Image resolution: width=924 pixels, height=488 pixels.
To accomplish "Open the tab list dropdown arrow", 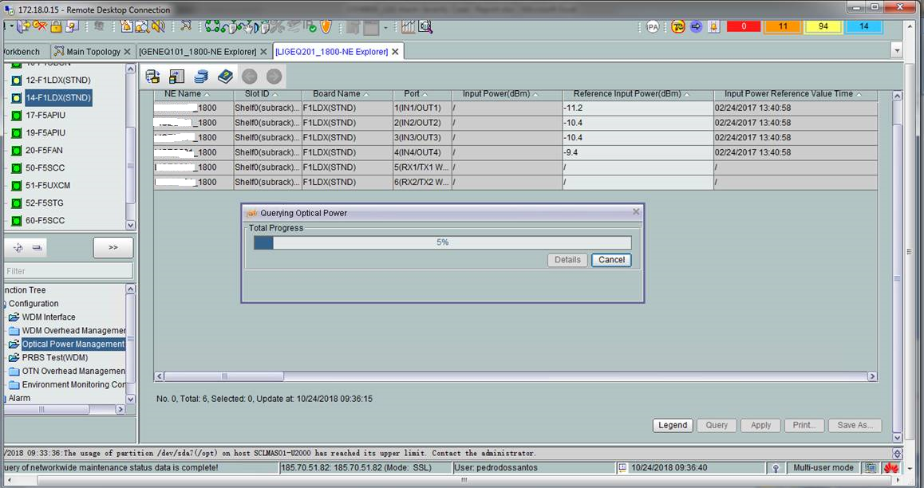I will (x=897, y=51).
